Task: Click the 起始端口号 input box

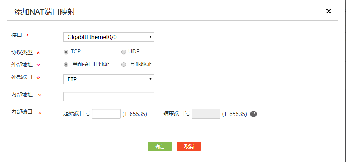Action: click(106, 114)
